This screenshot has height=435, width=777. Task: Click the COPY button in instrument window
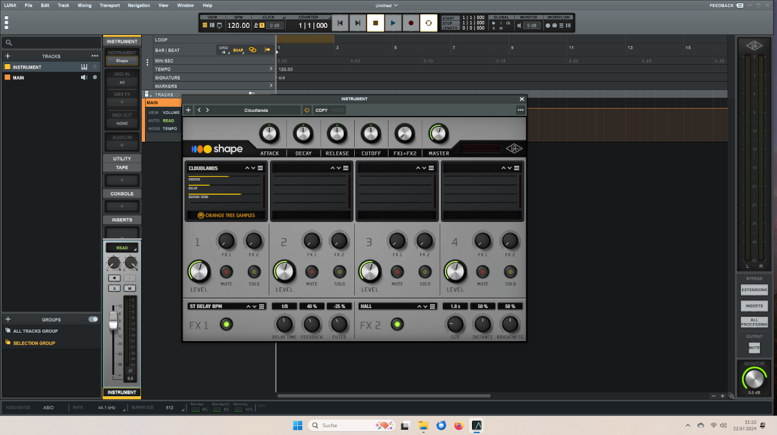click(x=321, y=110)
